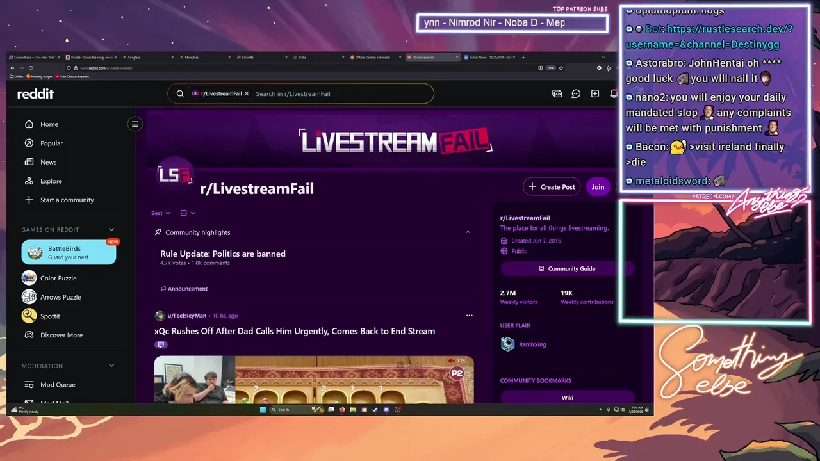Open the Advertise on Reddit icon
This screenshot has height=461, width=820.
[x=557, y=93]
